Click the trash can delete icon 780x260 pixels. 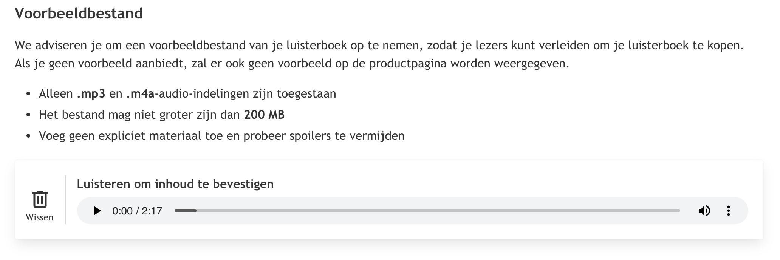pos(40,199)
